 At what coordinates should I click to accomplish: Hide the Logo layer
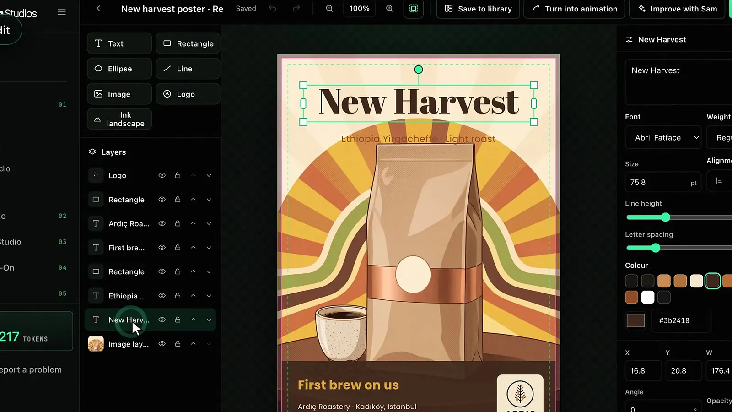(162, 175)
